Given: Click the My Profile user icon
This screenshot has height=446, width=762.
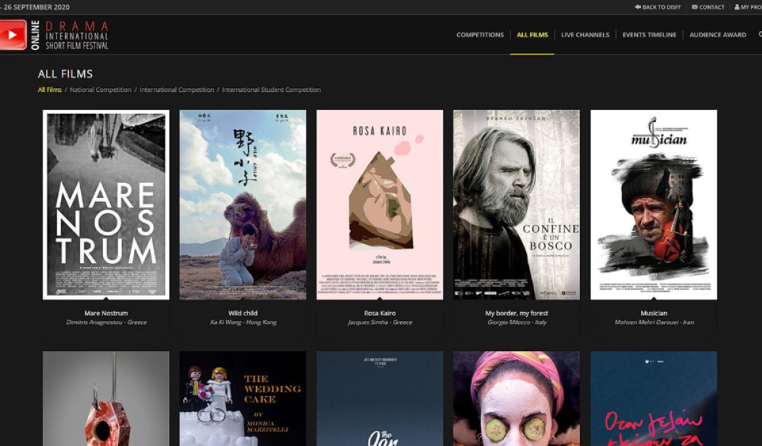Looking at the screenshot, I should (737, 7).
